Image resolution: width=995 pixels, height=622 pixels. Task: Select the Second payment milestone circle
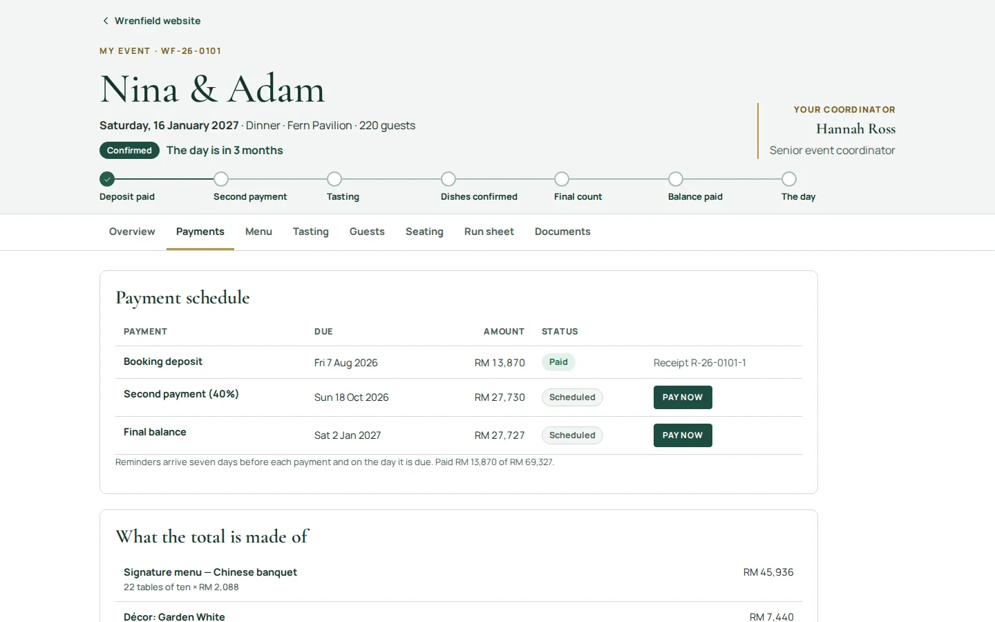(221, 179)
